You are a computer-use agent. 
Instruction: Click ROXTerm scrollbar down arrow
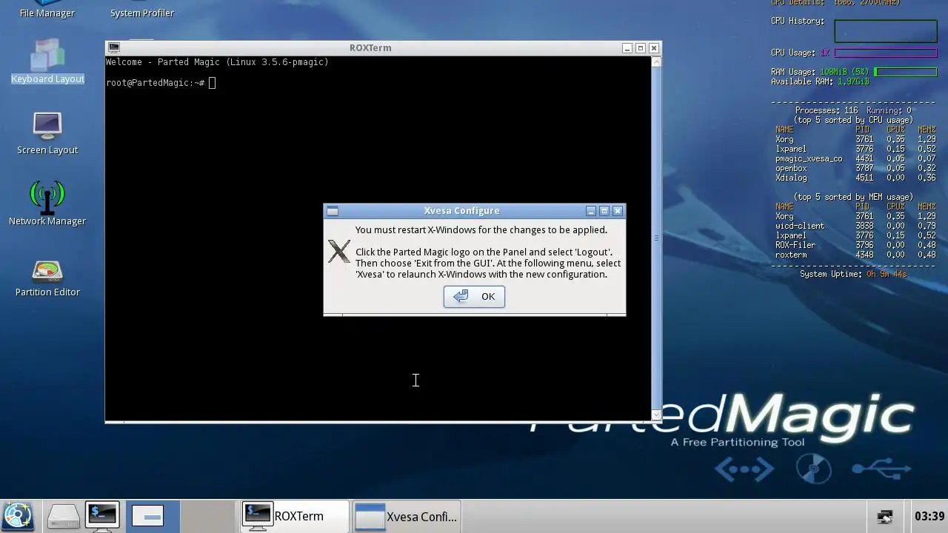coord(656,415)
